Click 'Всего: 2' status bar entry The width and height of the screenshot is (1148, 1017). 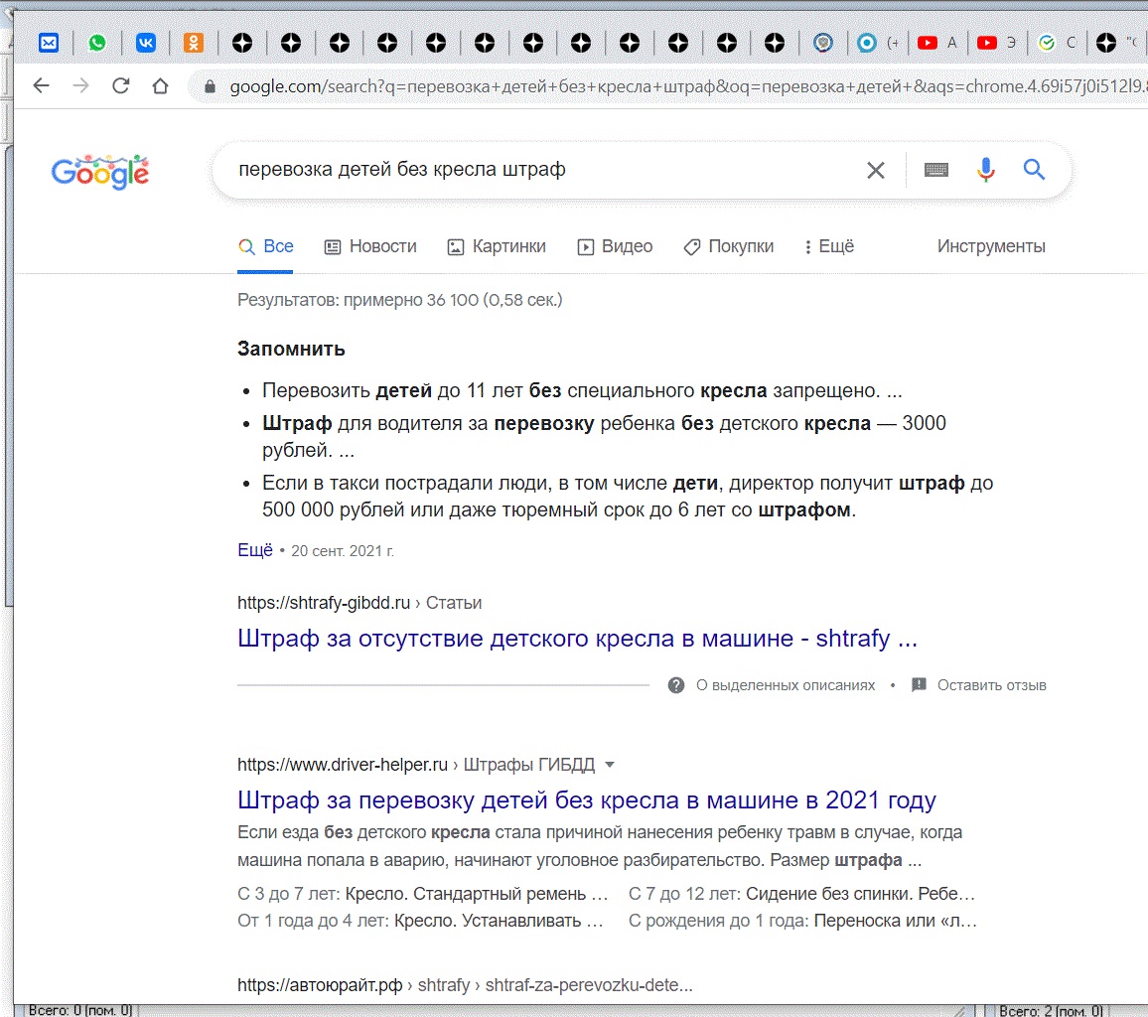point(1051,1010)
